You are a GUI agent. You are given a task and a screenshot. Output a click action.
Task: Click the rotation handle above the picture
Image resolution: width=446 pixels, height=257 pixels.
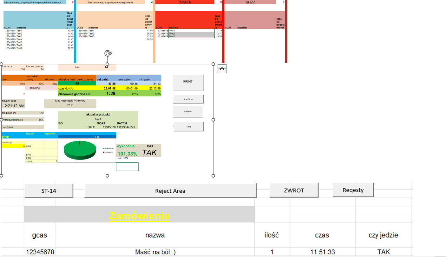click(108, 53)
